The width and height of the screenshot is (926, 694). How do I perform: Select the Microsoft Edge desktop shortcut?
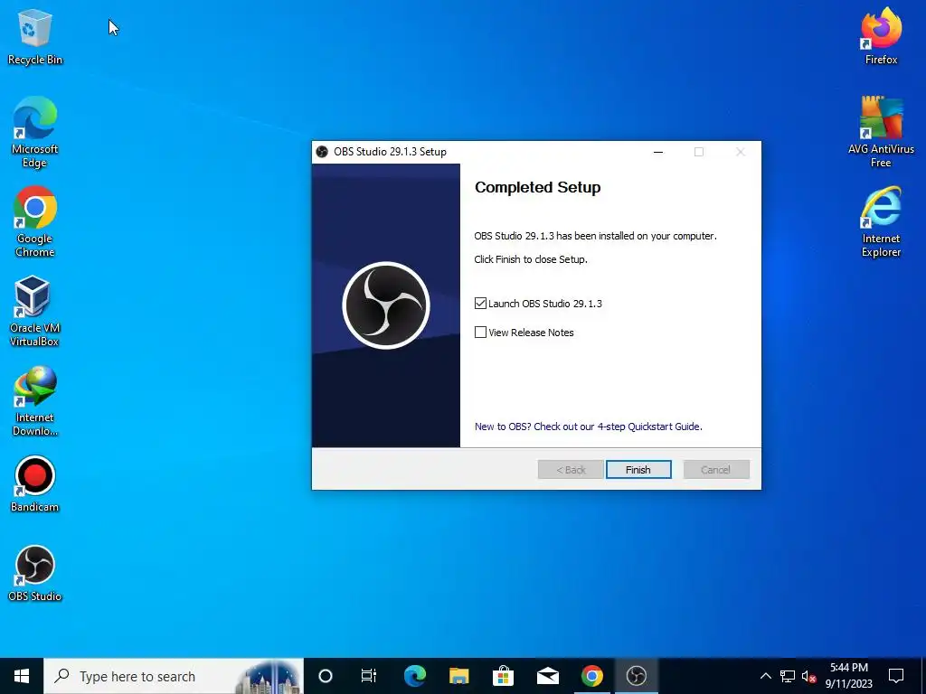point(35,132)
